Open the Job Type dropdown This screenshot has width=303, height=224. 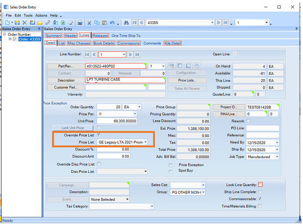click(x=277, y=157)
